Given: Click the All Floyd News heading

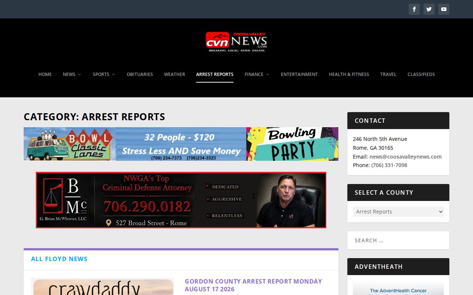Looking at the screenshot, I should coord(59,259).
